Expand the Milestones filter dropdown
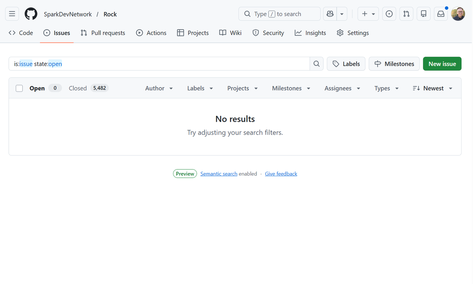473x284 pixels. click(x=291, y=88)
